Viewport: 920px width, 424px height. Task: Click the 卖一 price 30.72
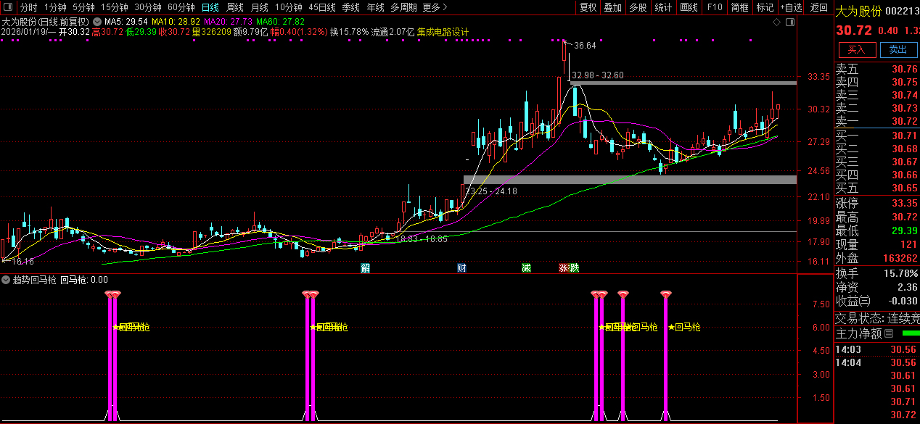tap(905, 121)
